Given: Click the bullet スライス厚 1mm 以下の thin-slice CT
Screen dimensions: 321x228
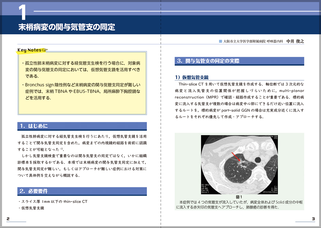Looking at the screenshot, I should (53, 202).
